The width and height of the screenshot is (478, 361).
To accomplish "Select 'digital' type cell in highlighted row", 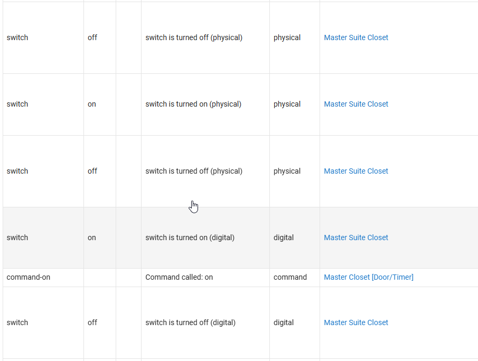I will [284, 237].
